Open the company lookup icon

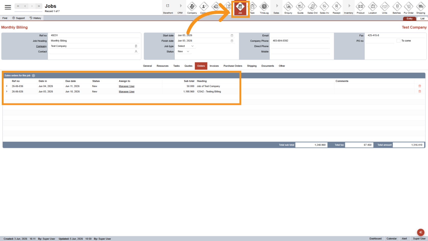pos(136,46)
